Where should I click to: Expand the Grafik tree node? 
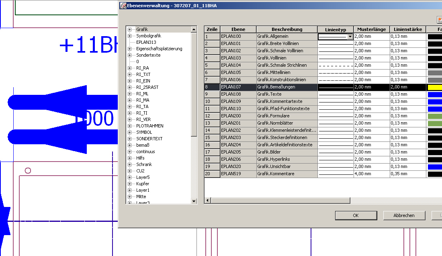(x=129, y=29)
